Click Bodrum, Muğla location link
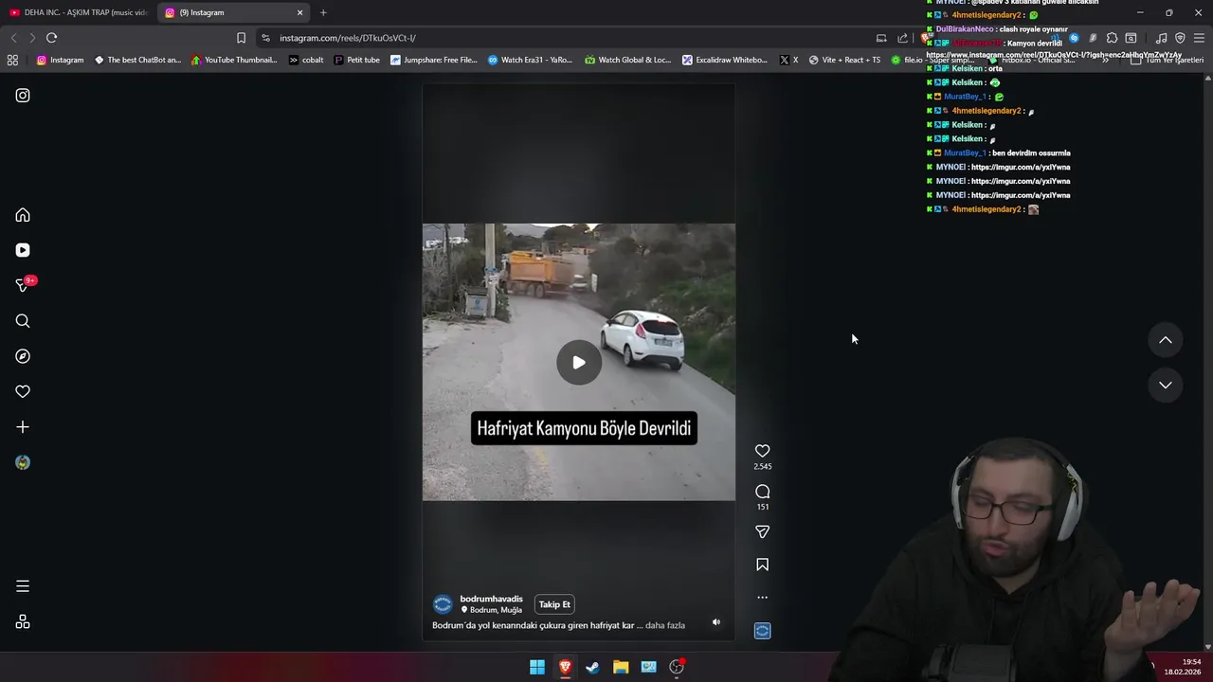The height and width of the screenshot is (682, 1213). (496, 610)
